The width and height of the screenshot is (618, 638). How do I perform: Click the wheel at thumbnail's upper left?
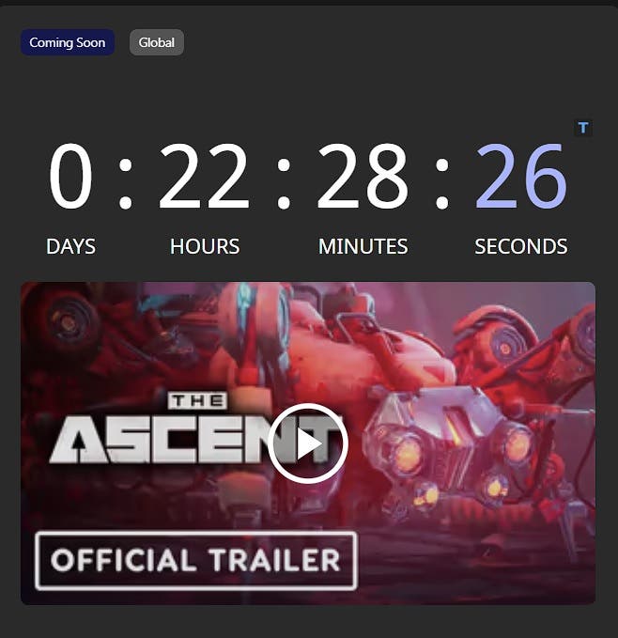(65, 321)
